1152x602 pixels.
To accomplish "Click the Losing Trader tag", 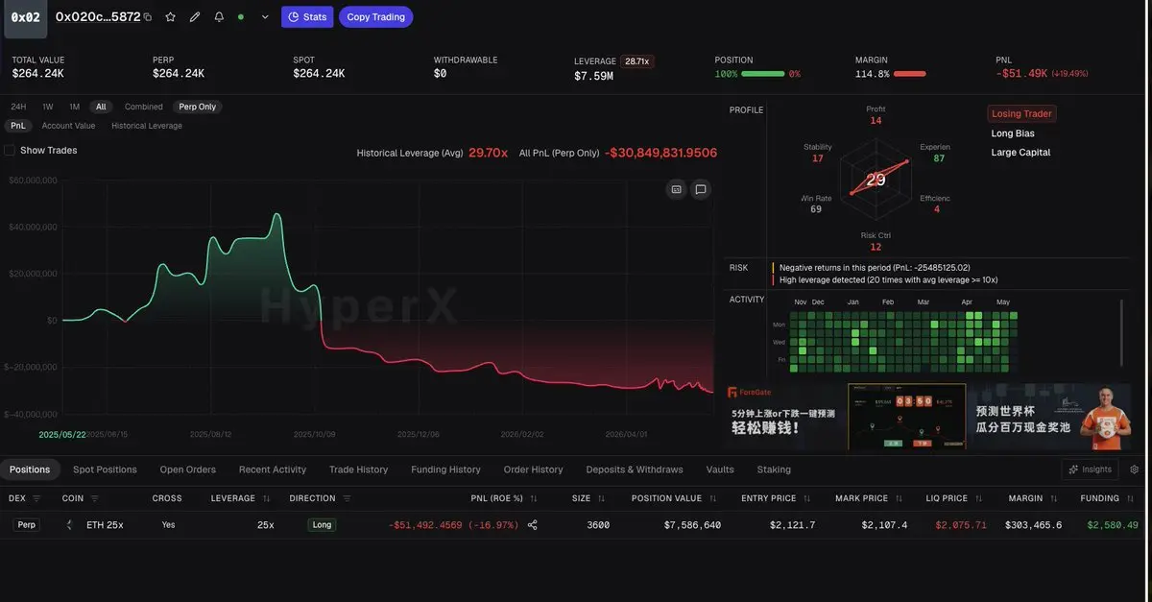I will (x=1021, y=113).
